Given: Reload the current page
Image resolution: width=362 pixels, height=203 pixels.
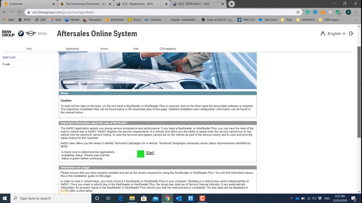Looking at the screenshot, I should pos(19,12).
